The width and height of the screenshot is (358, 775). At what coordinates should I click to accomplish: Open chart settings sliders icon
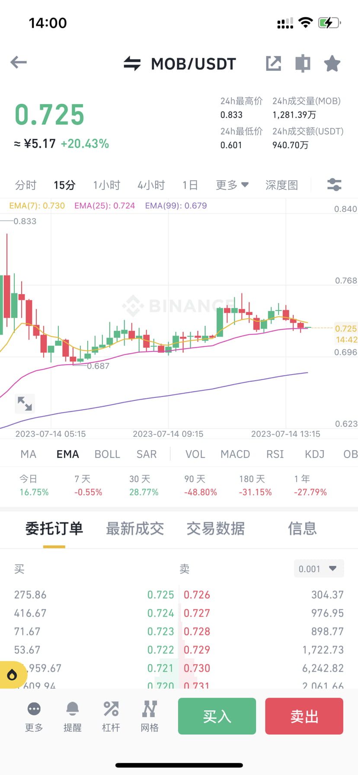point(334,185)
